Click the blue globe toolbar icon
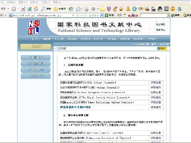This screenshot has height=143, width=191. [x=134, y=9]
